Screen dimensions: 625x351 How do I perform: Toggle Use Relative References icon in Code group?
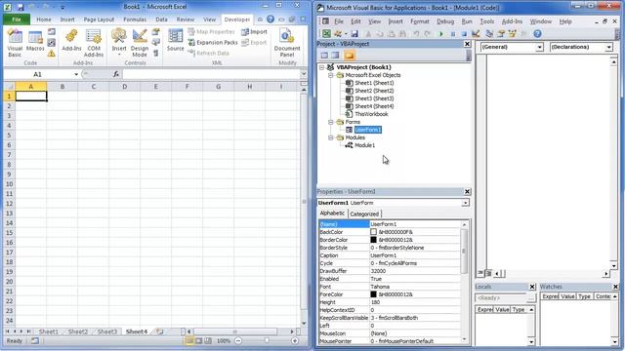pos(52,43)
